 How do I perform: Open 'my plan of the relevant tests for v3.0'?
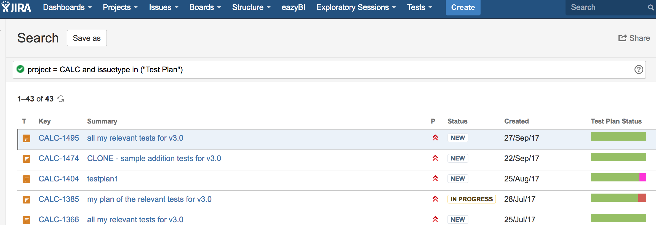click(149, 199)
